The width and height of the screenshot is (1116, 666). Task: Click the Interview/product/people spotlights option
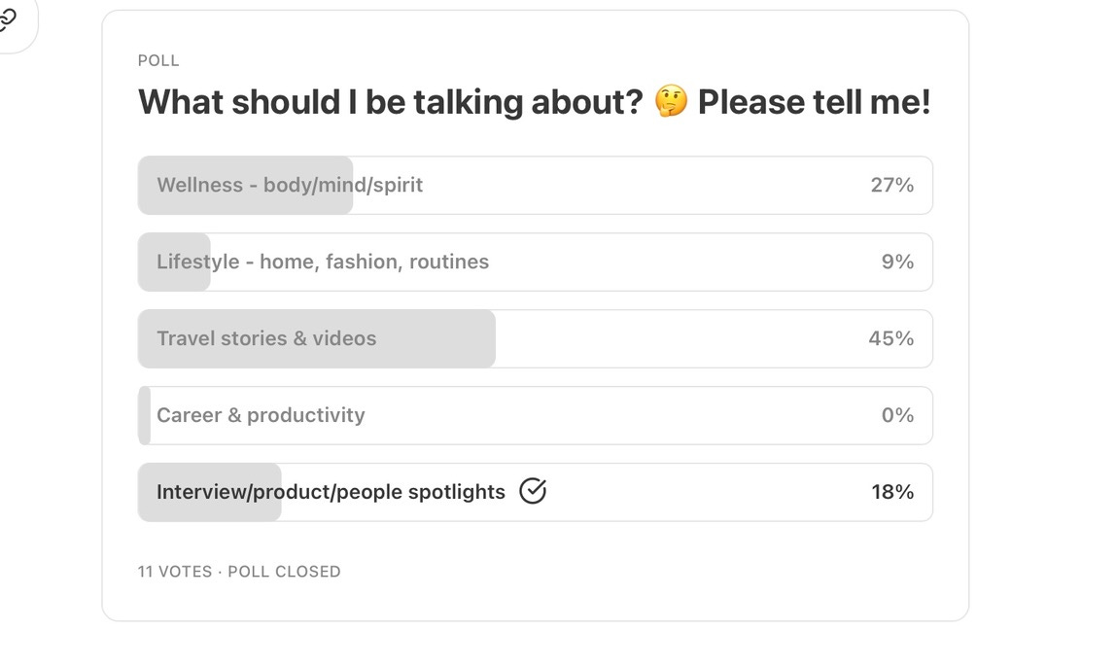pyautogui.click(x=536, y=492)
